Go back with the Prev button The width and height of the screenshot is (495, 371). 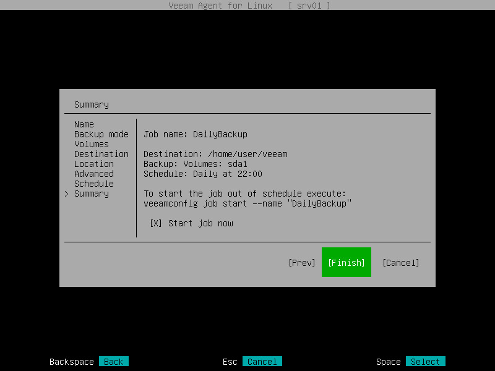click(302, 262)
